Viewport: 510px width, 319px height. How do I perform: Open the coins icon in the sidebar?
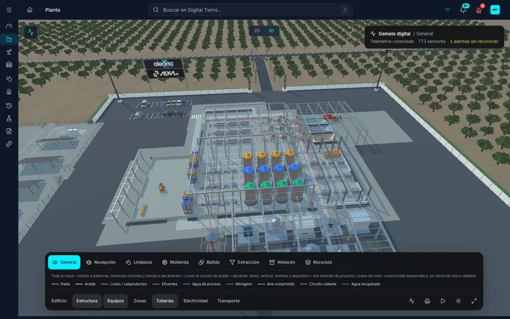tap(9, 144)
